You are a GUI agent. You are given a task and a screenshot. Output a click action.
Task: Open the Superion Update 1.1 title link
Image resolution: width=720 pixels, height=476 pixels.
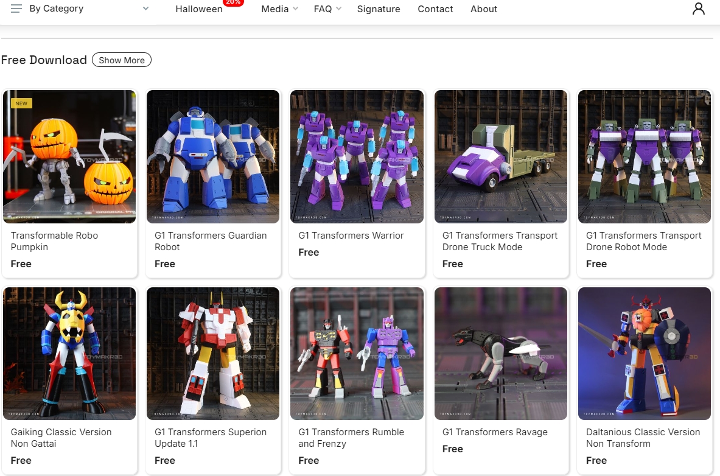coord(211,438)
